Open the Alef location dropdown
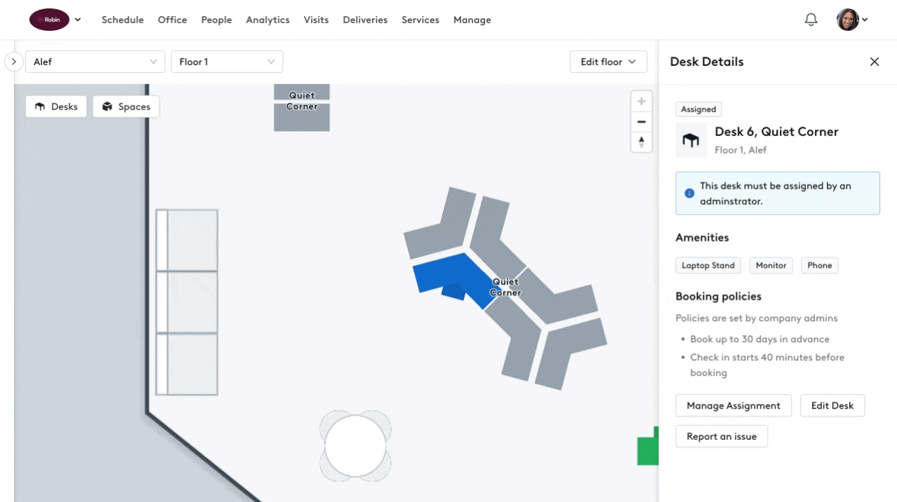The width and height of the screenshot is (897, 502). coord(95,62)
